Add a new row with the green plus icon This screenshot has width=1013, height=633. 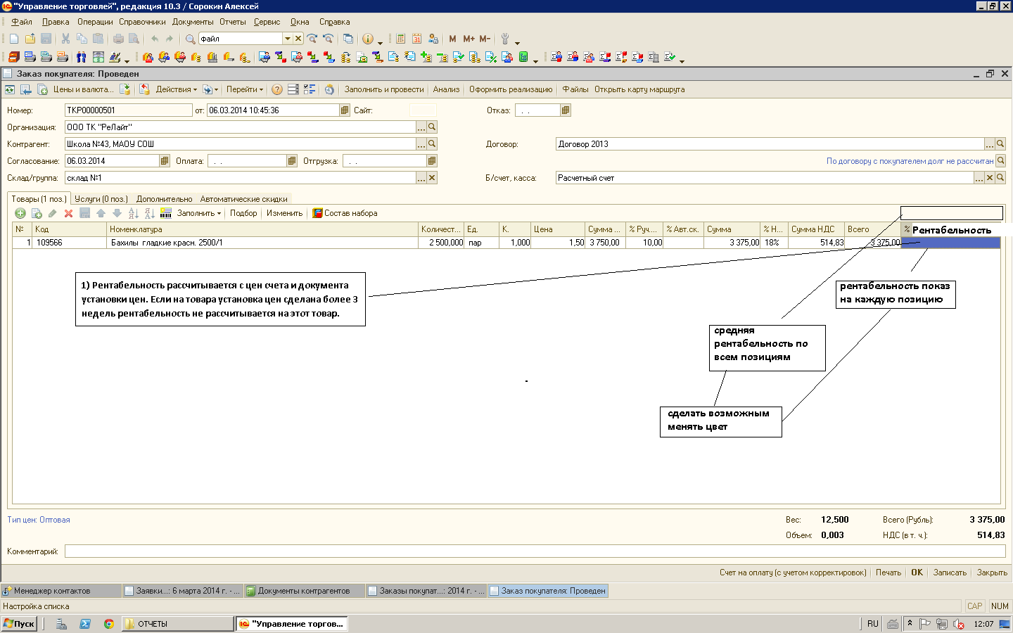point(20,213)
